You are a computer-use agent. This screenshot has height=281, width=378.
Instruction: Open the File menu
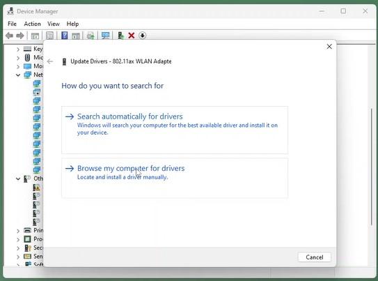tap(12, 24)
